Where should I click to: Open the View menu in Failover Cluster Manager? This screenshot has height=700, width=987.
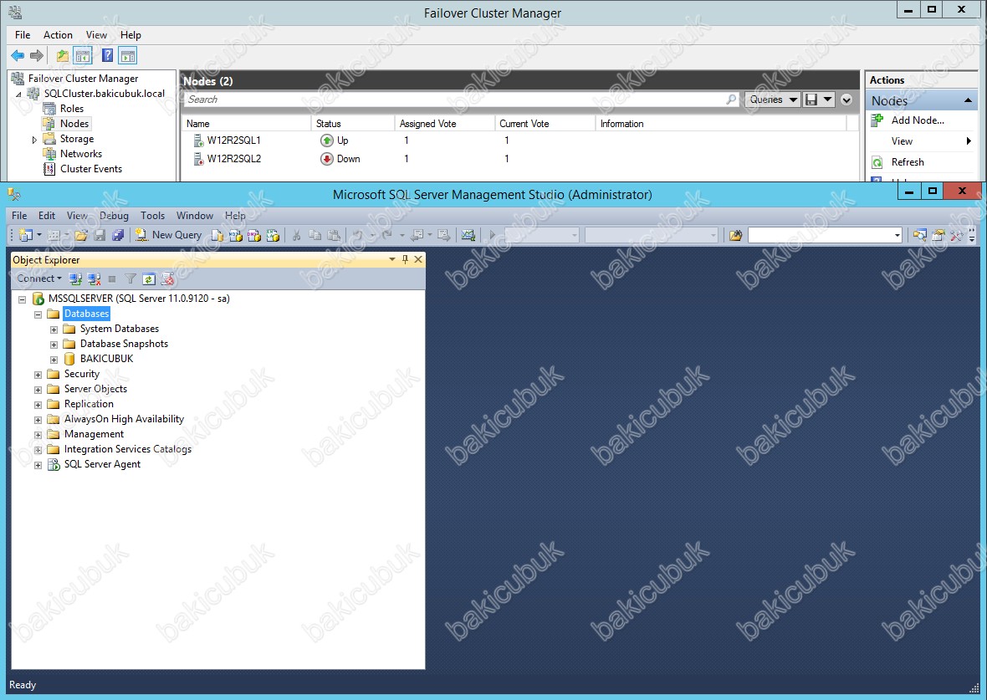pos(96,35)
